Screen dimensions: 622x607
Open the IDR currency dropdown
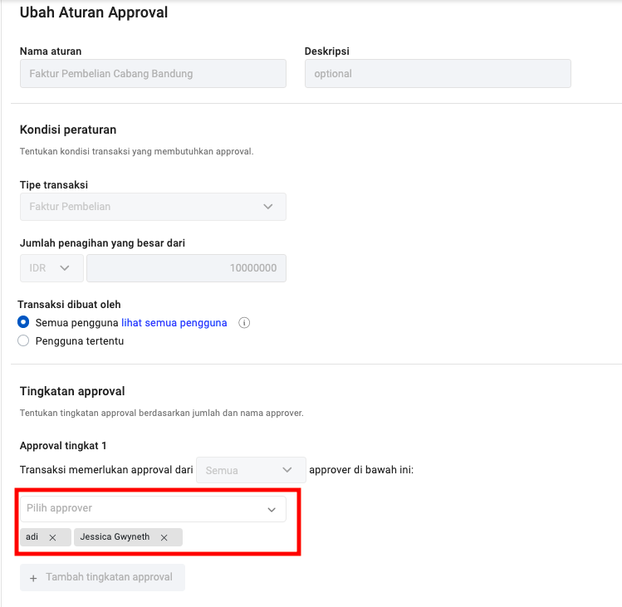pos(51,268)
